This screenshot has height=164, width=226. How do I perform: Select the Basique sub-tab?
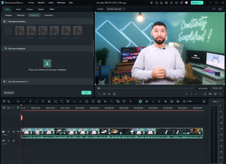pyautogui.click(x=8, y=15)
